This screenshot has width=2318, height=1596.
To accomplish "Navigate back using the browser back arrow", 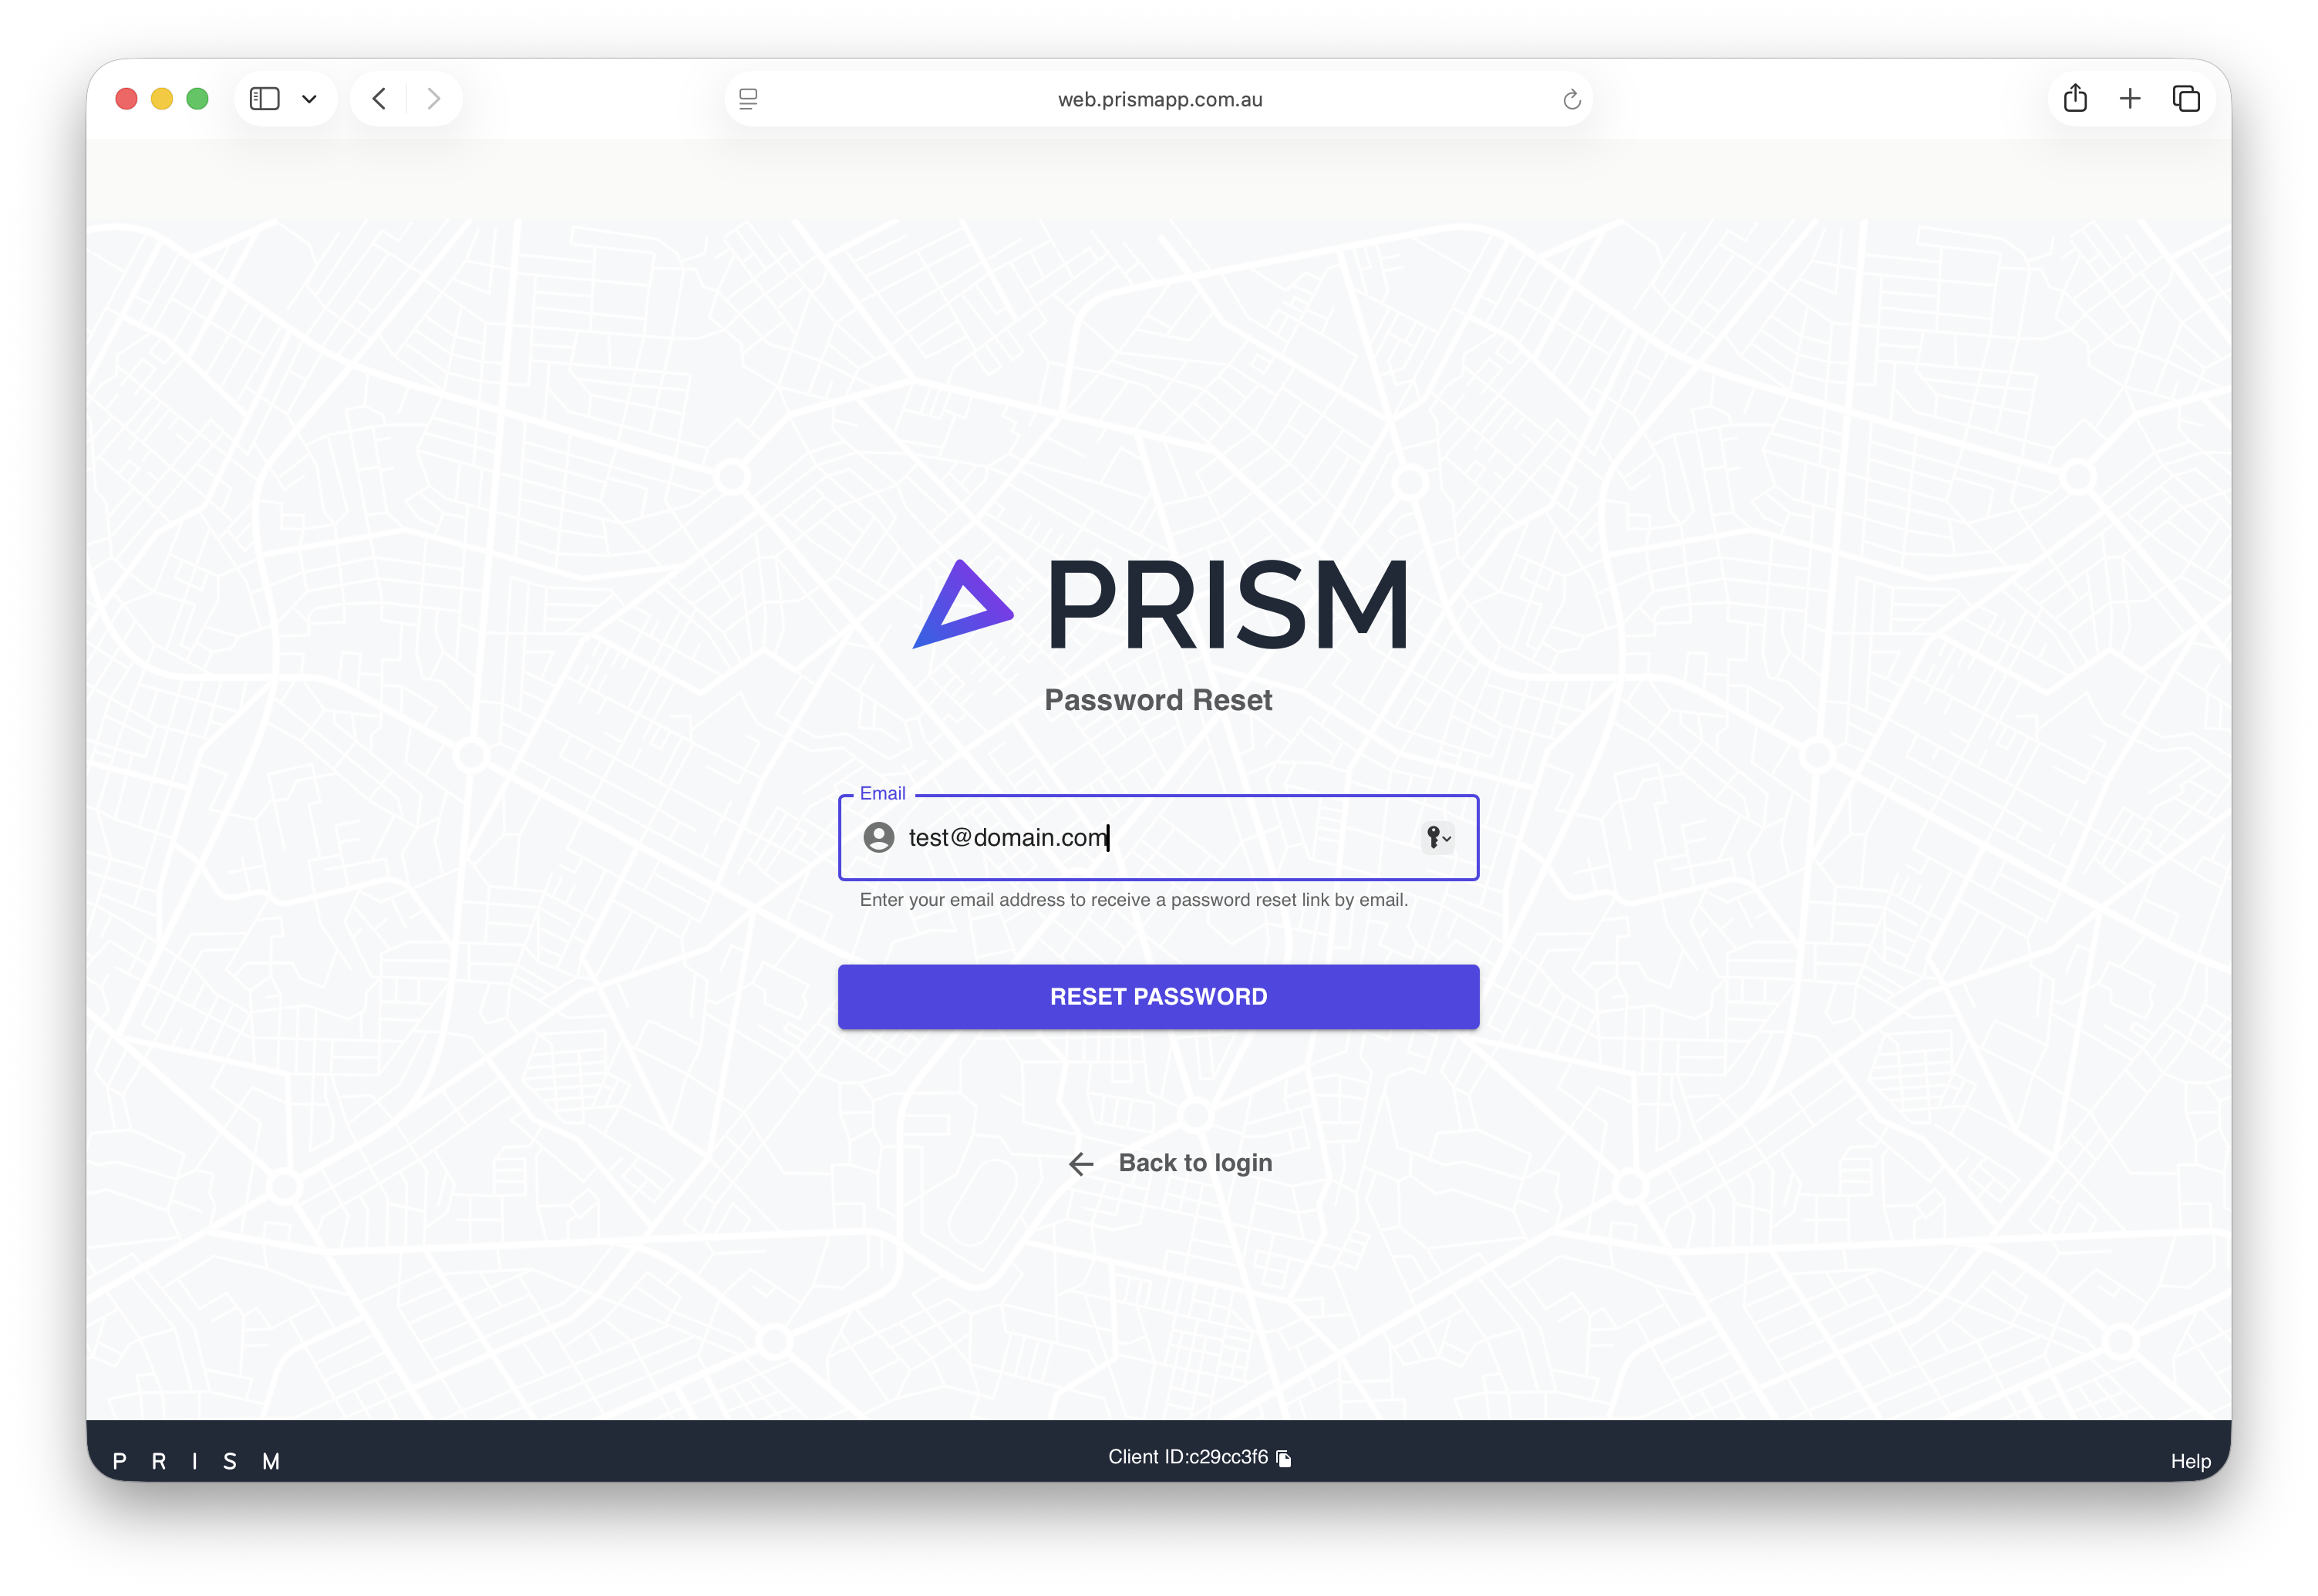I will [379, 98].
